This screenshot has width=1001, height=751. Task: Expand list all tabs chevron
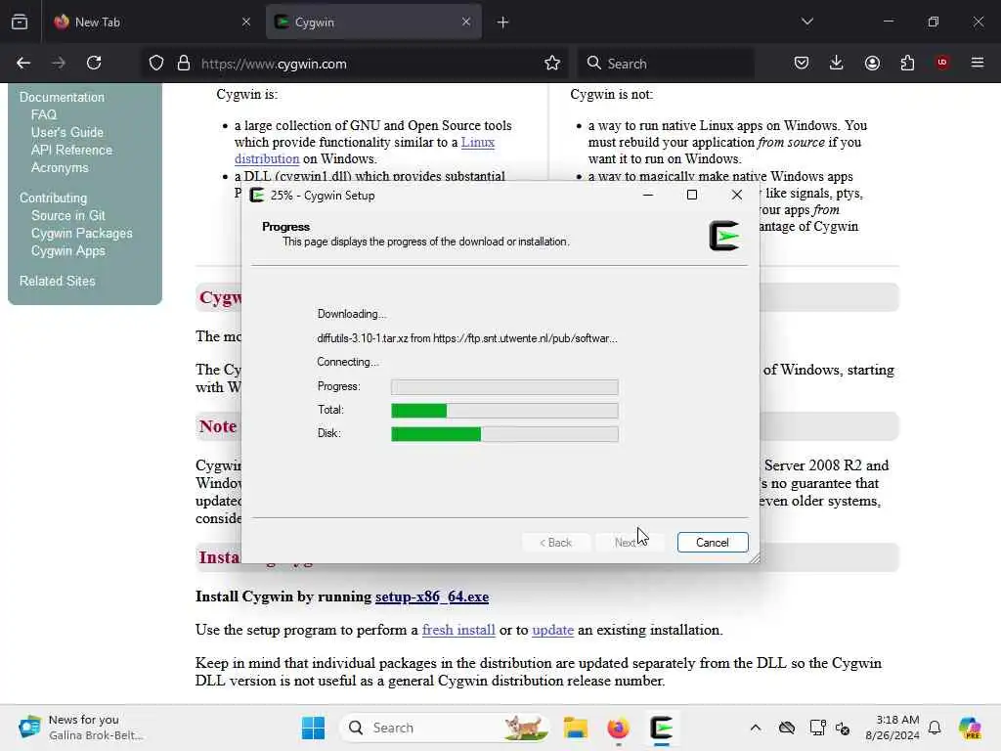pyautogui.click(x=806, y=22)
